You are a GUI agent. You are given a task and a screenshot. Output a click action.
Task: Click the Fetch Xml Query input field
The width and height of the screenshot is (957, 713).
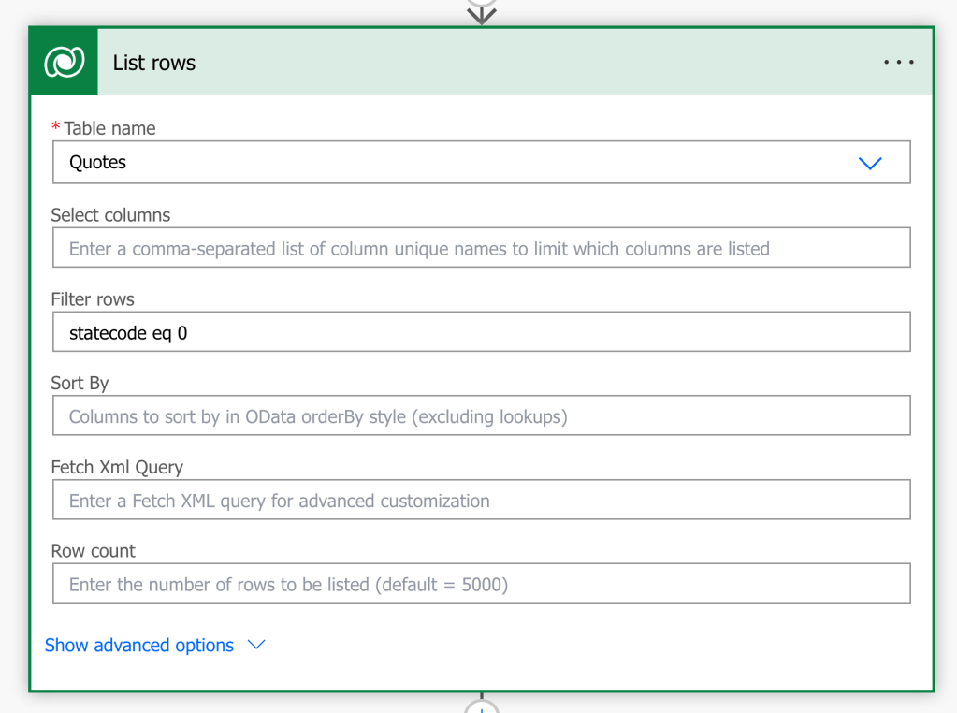pyautogui.click(x=481, y=501)
